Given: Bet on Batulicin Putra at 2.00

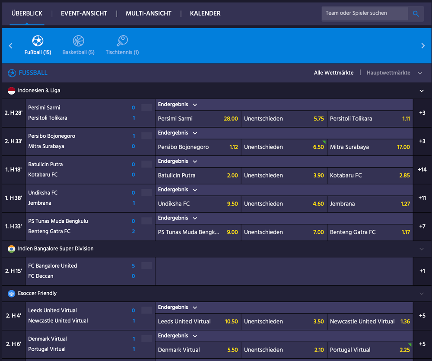Looking at the screenshot, I should [x=198, y=176].
